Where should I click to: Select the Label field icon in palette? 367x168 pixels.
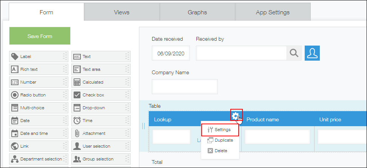(15, 57)
